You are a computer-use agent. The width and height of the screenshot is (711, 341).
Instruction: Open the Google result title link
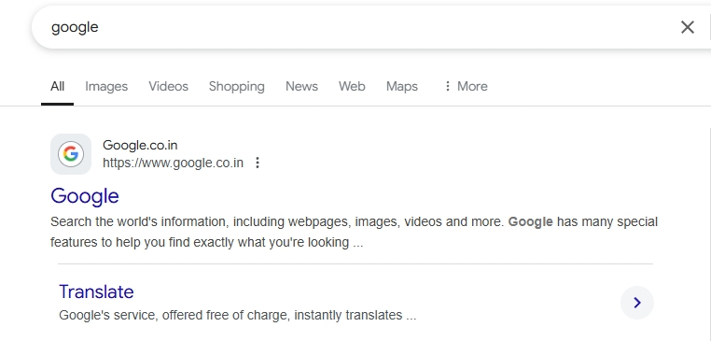tap(85, 196)
